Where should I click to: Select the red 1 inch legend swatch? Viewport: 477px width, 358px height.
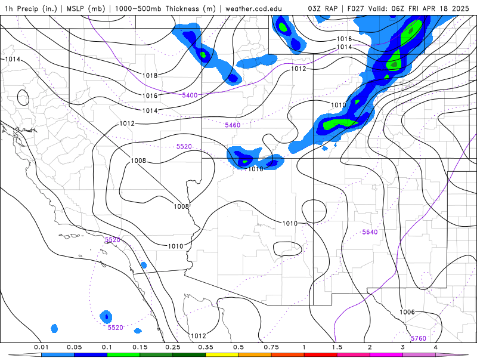(x=321, y=355)
